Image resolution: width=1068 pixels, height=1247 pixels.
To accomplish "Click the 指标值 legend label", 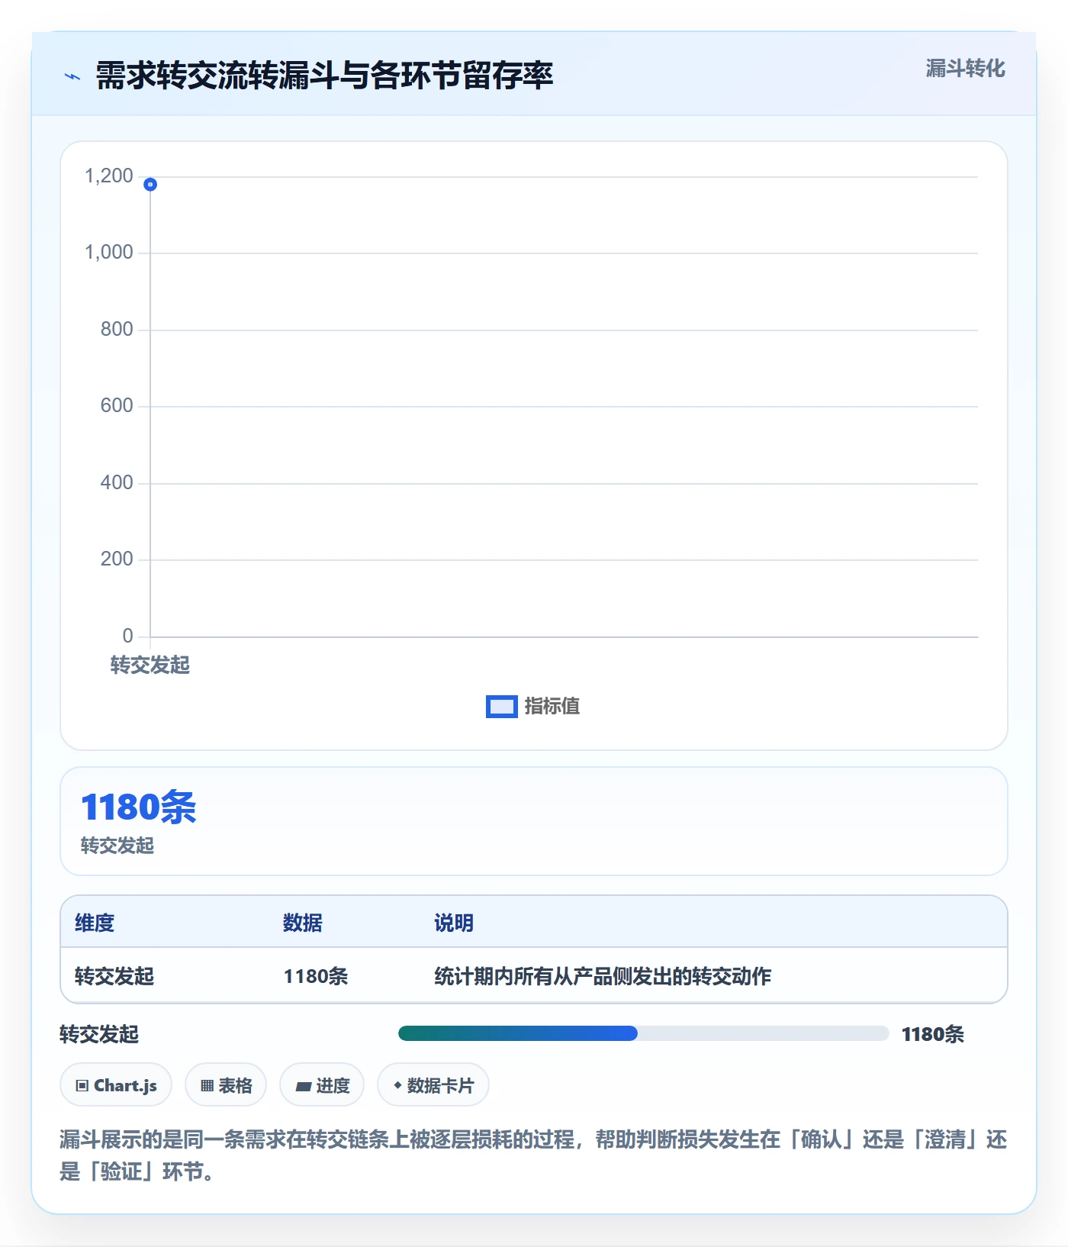I will click(552, 707).
